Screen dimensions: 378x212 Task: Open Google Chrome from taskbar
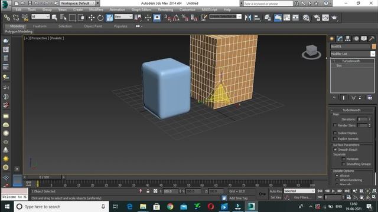point(170,207)
